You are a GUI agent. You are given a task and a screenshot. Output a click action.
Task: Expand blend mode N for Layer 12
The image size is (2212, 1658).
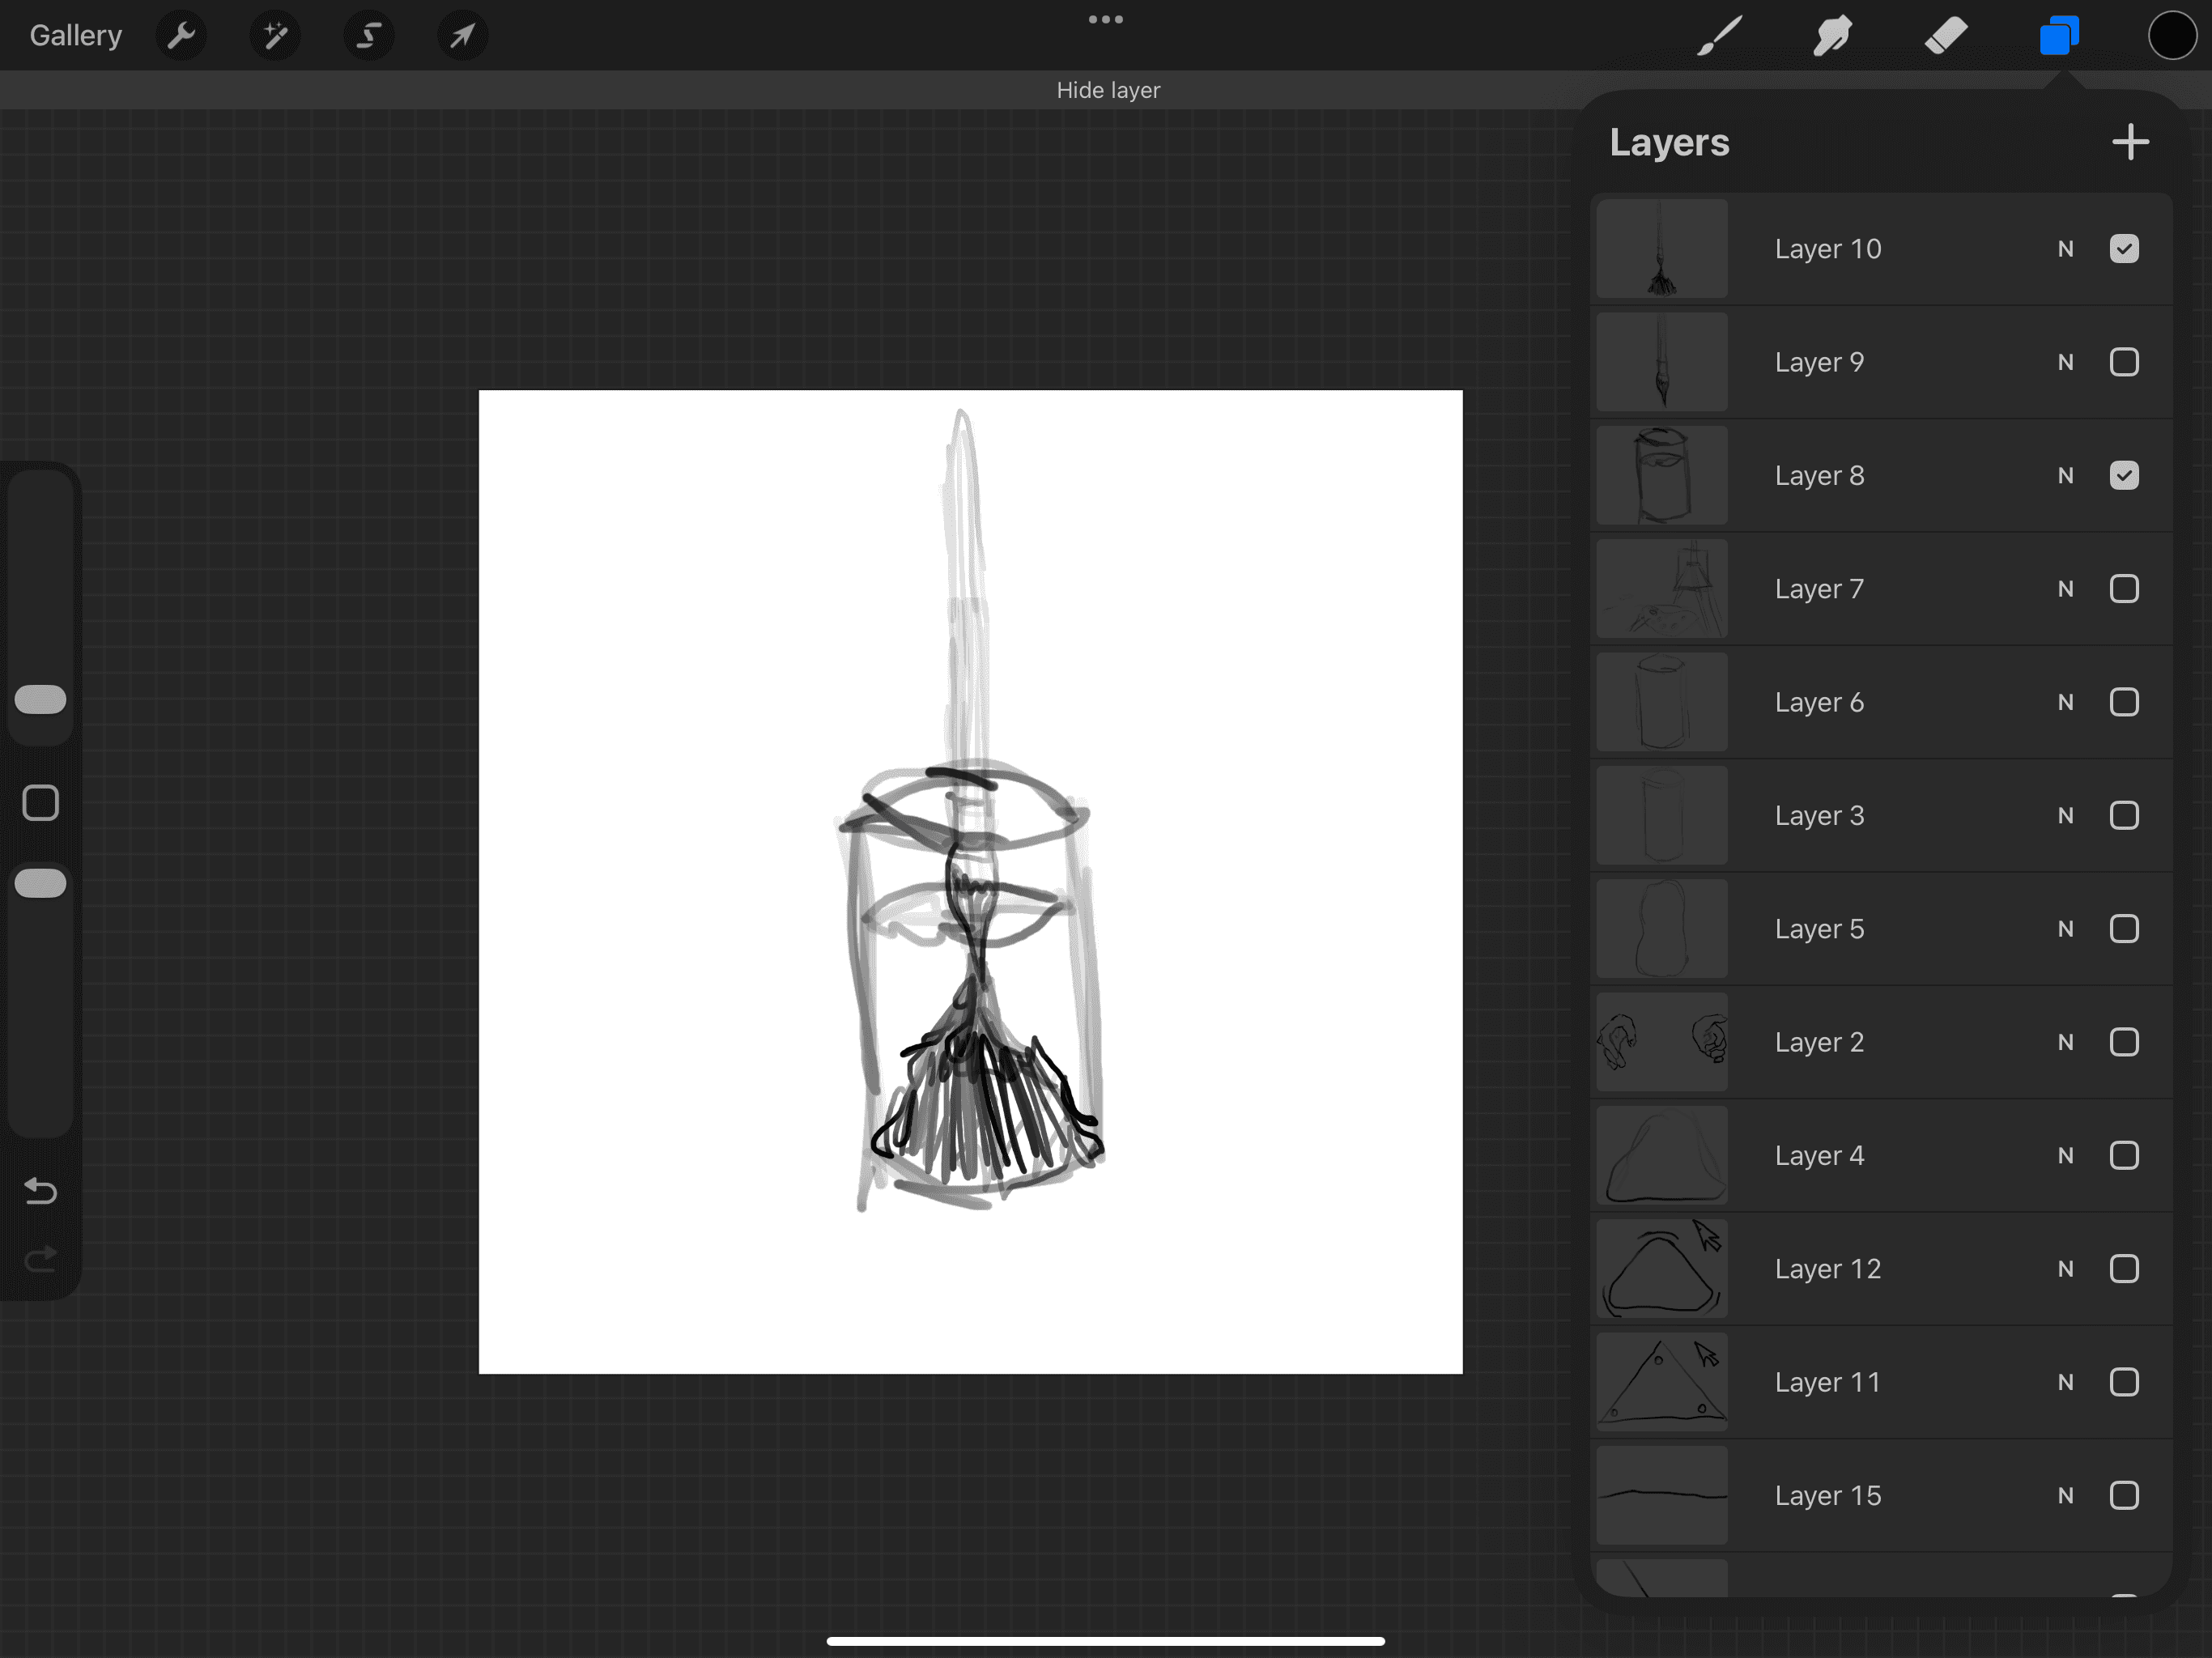(2065, 1269)
